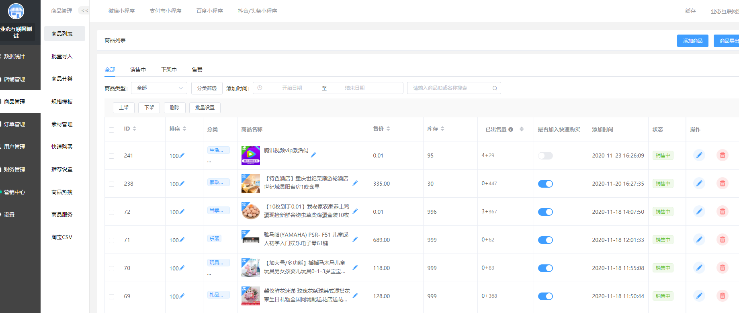Click the info icon beside 已出售量
739x313 pixels.
pos(511,129)
